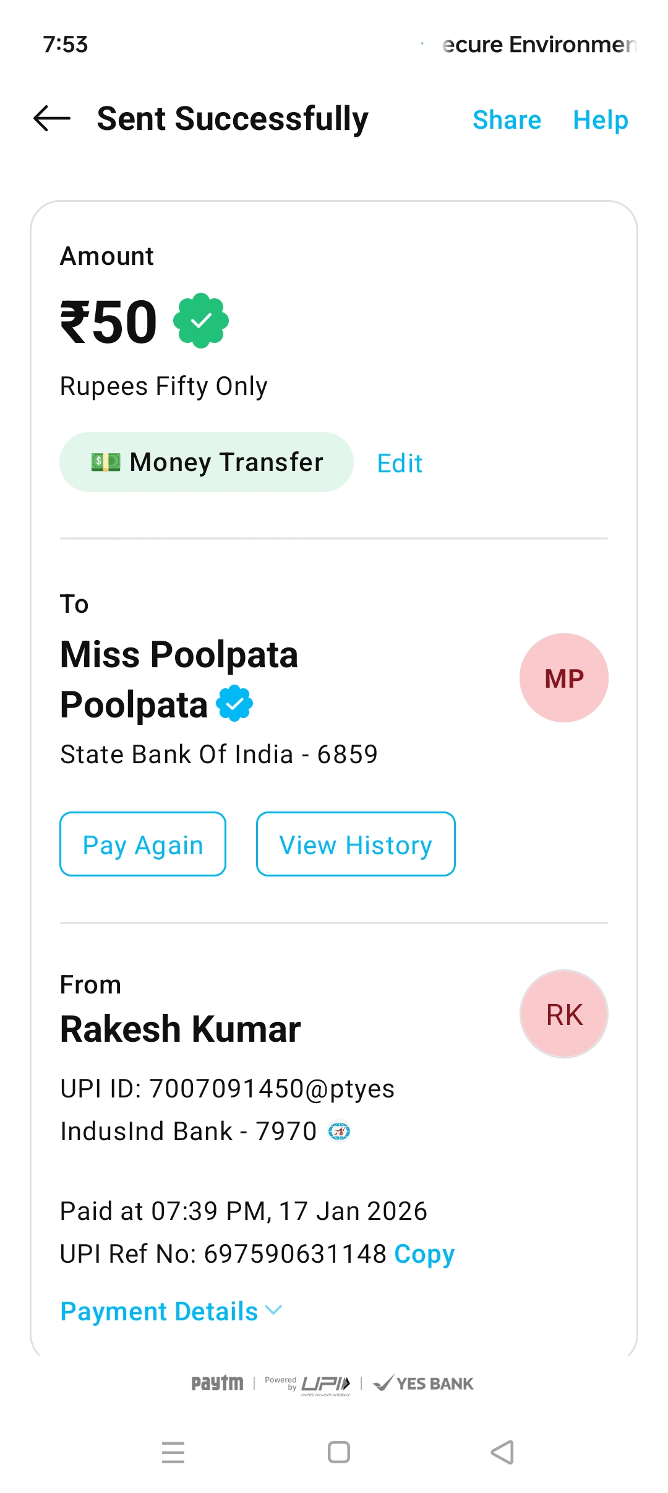Click the Pay Again button

pos(143,844)
